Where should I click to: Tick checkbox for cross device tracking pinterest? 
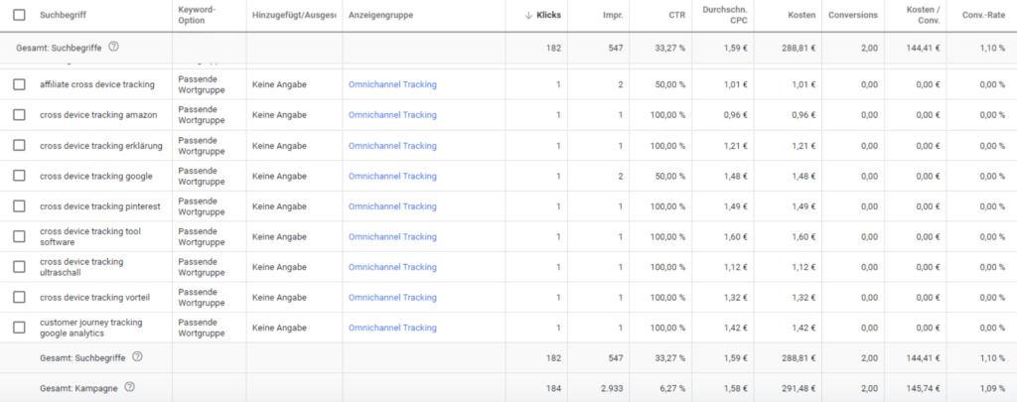[19, 206]
